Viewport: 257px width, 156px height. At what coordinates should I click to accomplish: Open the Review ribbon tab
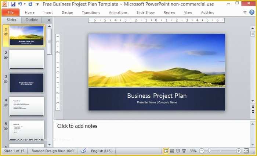[169, 12]
